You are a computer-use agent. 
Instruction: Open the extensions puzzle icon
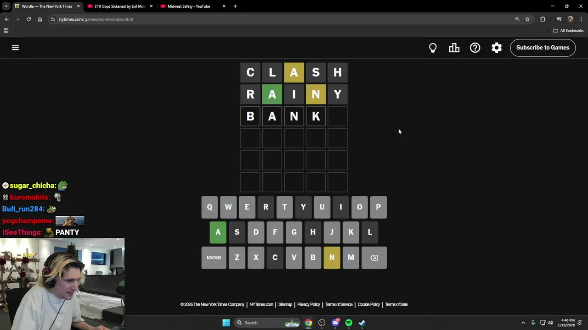(543, 19)
